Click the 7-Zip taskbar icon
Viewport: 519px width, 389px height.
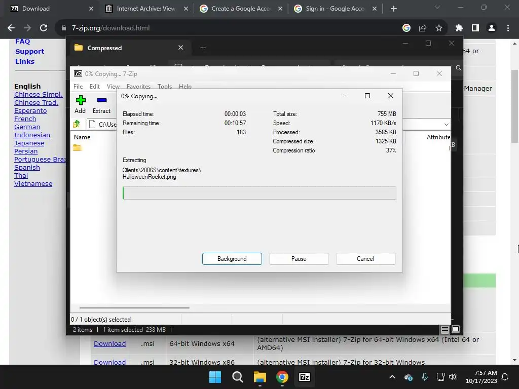305,377
